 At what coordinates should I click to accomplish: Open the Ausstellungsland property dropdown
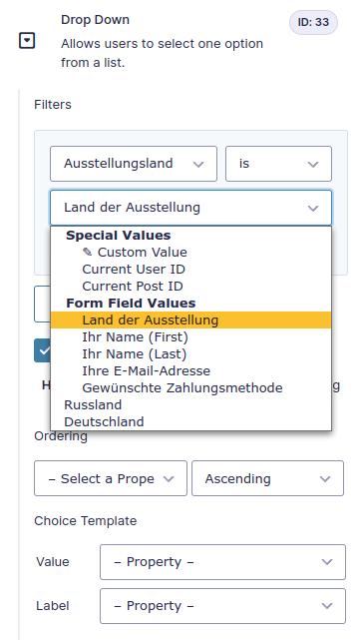pos(134,164)
